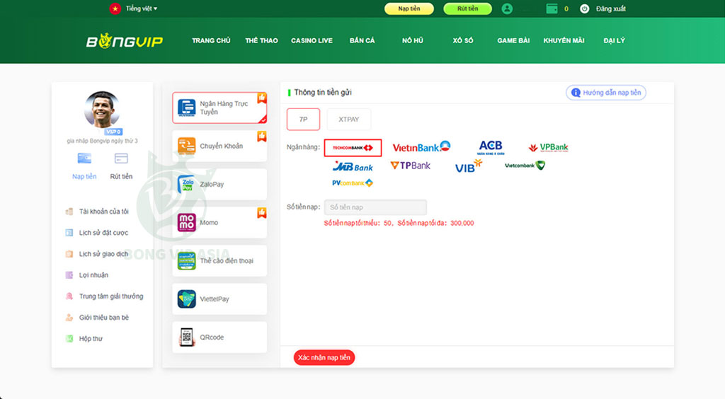Choose VietinBank logo
725x399 pixels.
[421, 147]
